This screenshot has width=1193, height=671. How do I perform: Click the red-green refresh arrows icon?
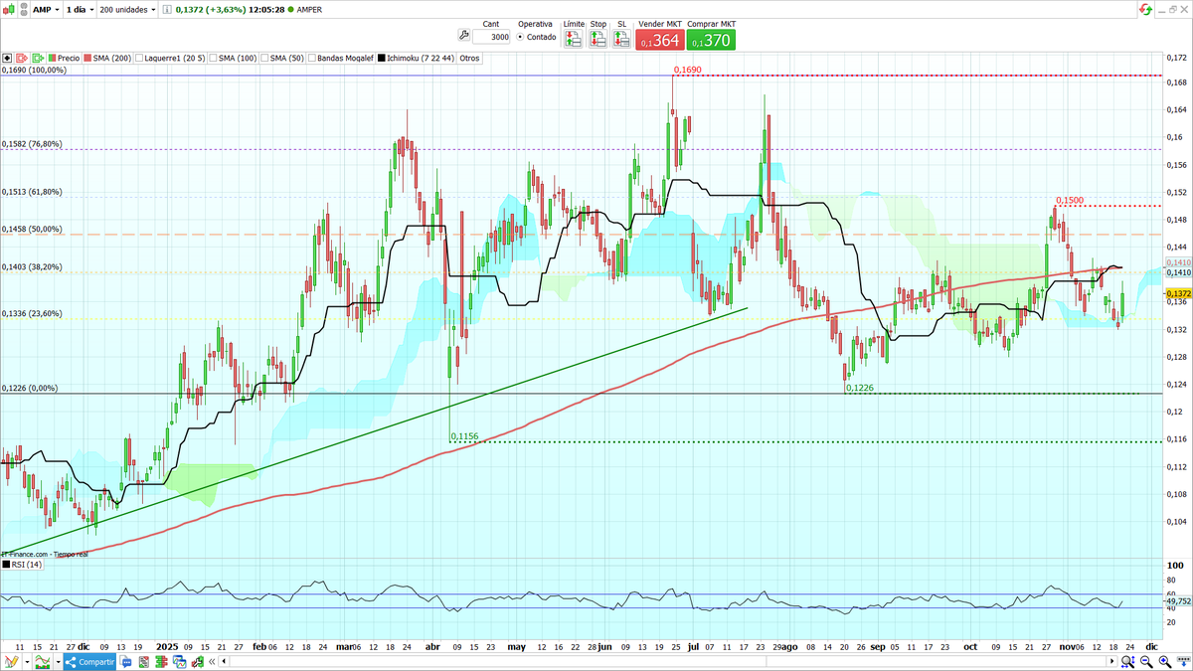click(1146, 8)
